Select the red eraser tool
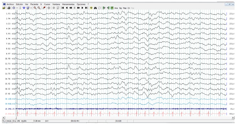The height and width of the screenshot is (125, 237). point(44,8)
